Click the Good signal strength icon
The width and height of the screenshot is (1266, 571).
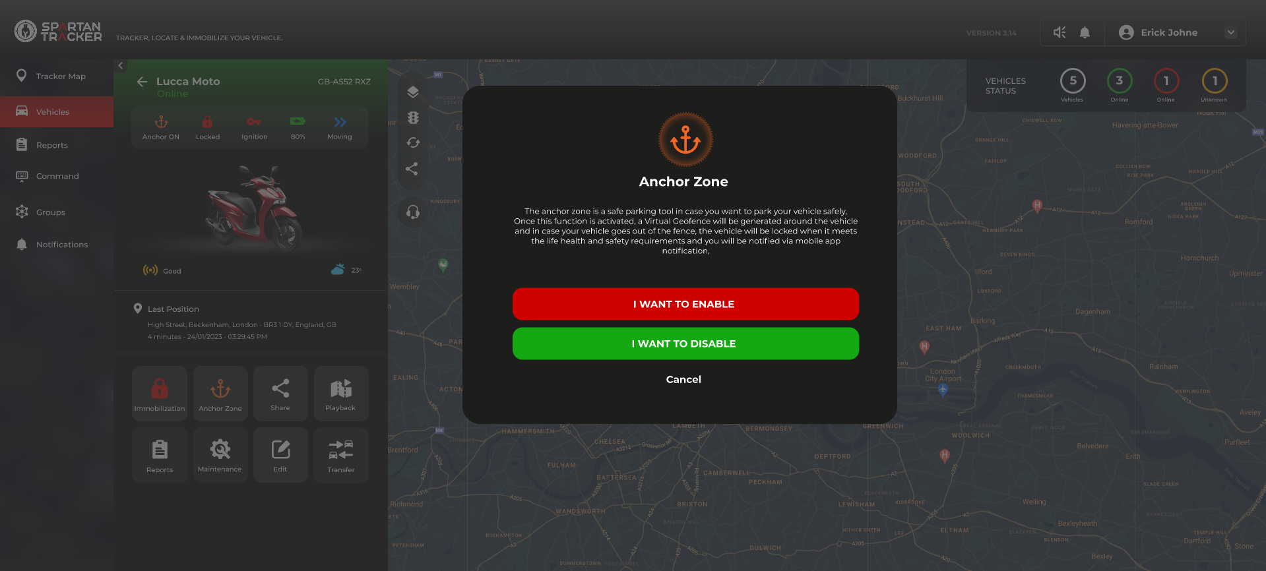click(150, 270)
